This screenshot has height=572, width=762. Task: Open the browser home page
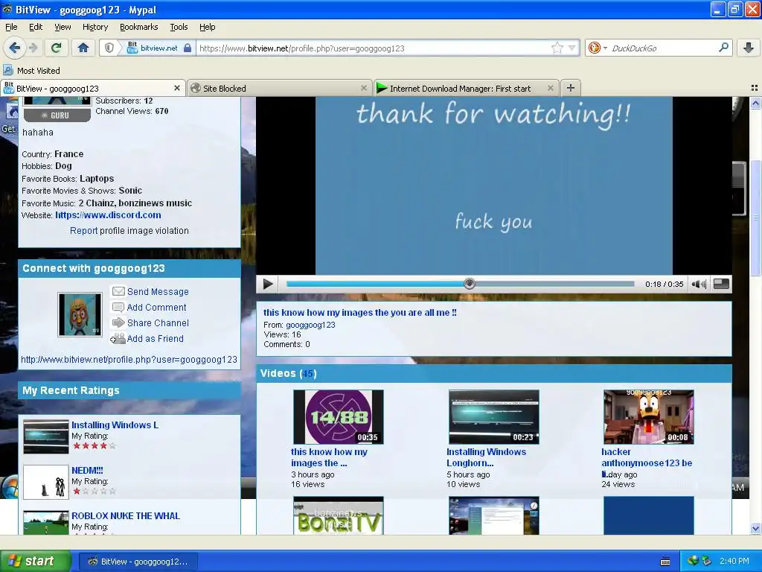pyautogui.click(x=83, y=48)
